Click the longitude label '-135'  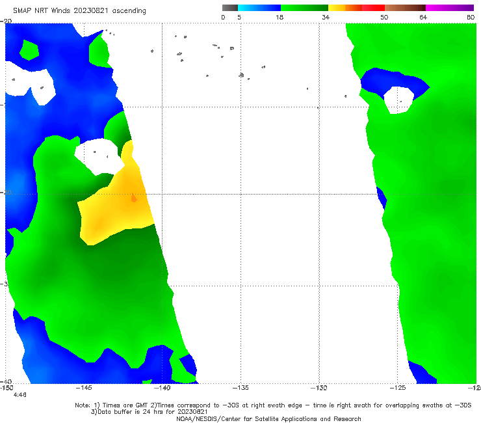pyautogui.click(x=240, y=388)
